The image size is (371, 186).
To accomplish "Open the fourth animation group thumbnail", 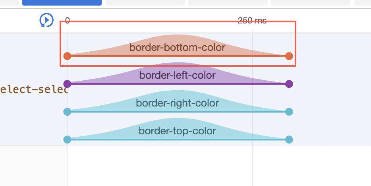I will coord(311,3).
